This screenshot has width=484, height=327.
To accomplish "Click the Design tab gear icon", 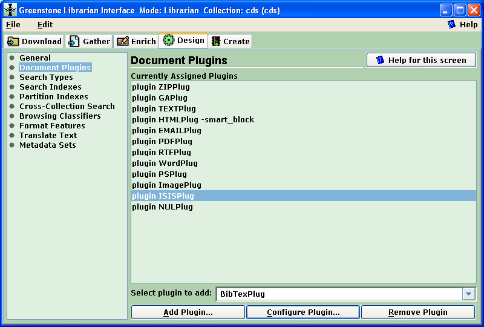I will coord(168,41).
